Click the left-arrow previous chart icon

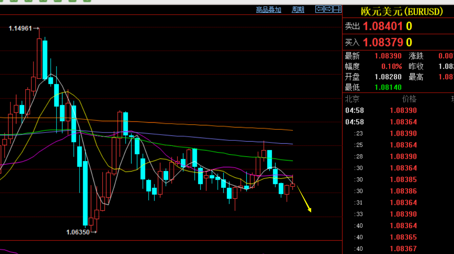coord(320,9)
